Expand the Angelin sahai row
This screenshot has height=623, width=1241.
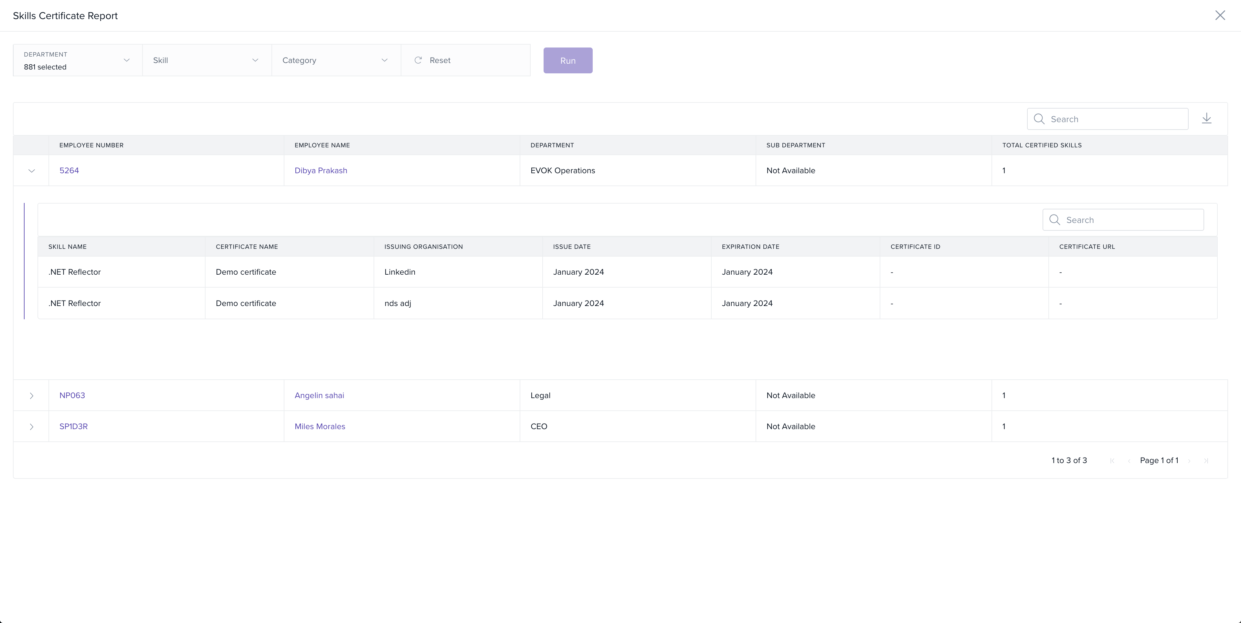click(x=31, y=396)
